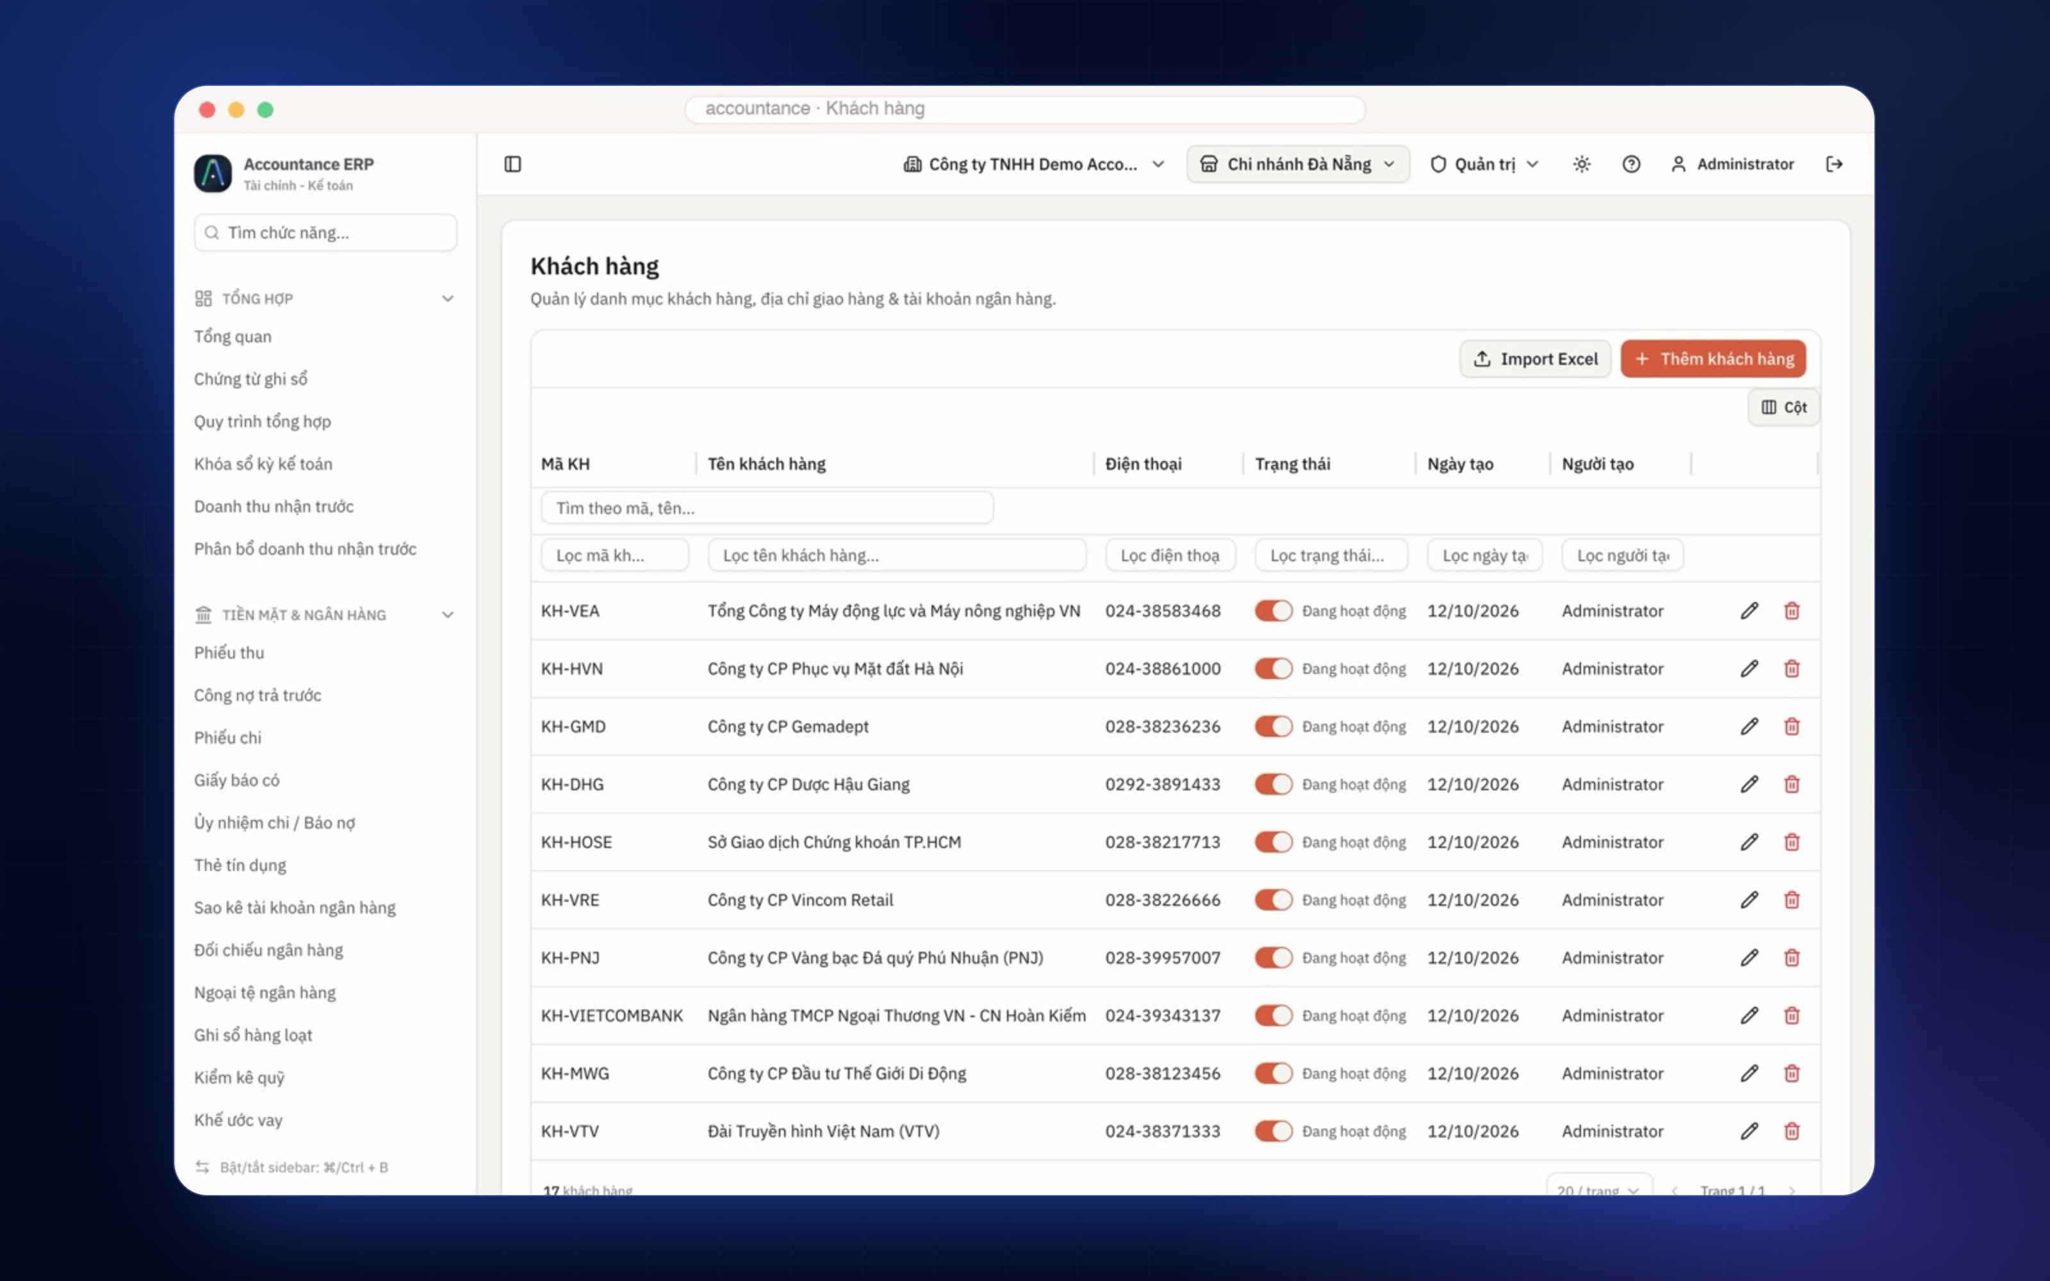Image resolution: width=2050 pixels, height=1281 pixels.
Task: Edit customer KH-VEA with pencil icon
Action: click(1750, 611)
